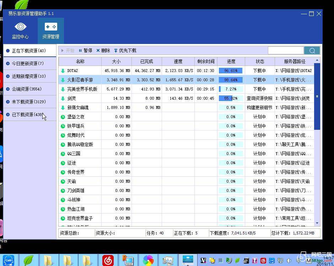Open the 监控中心 eye icon
This screenshot has width=334, height=266.
pos(21,27)
